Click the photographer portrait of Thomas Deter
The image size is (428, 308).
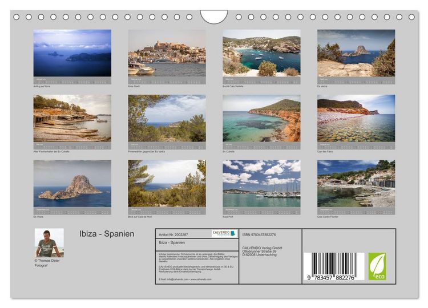[x=49, y=243]
